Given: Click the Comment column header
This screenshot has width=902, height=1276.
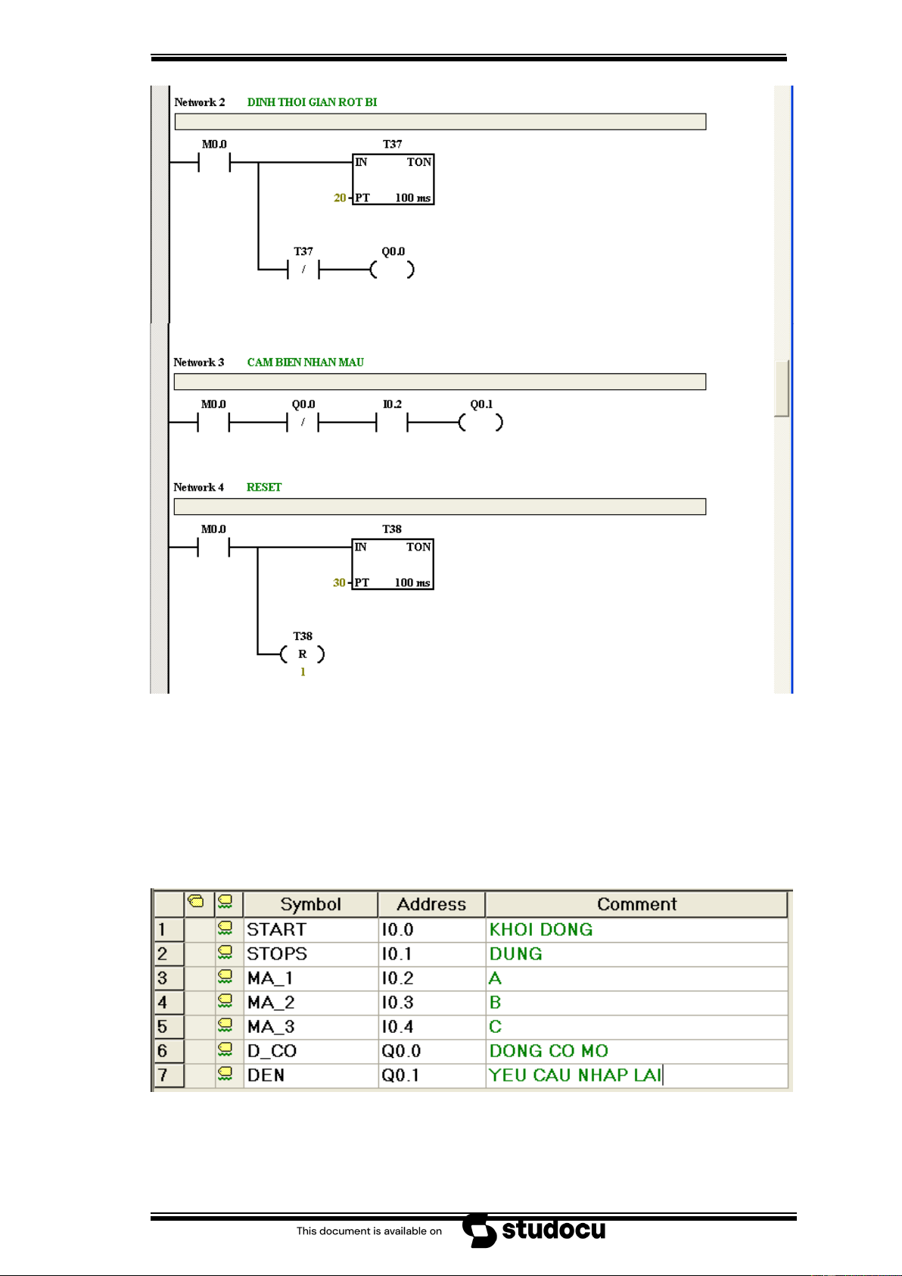Looking at the screenshot, I should (636, 904).
